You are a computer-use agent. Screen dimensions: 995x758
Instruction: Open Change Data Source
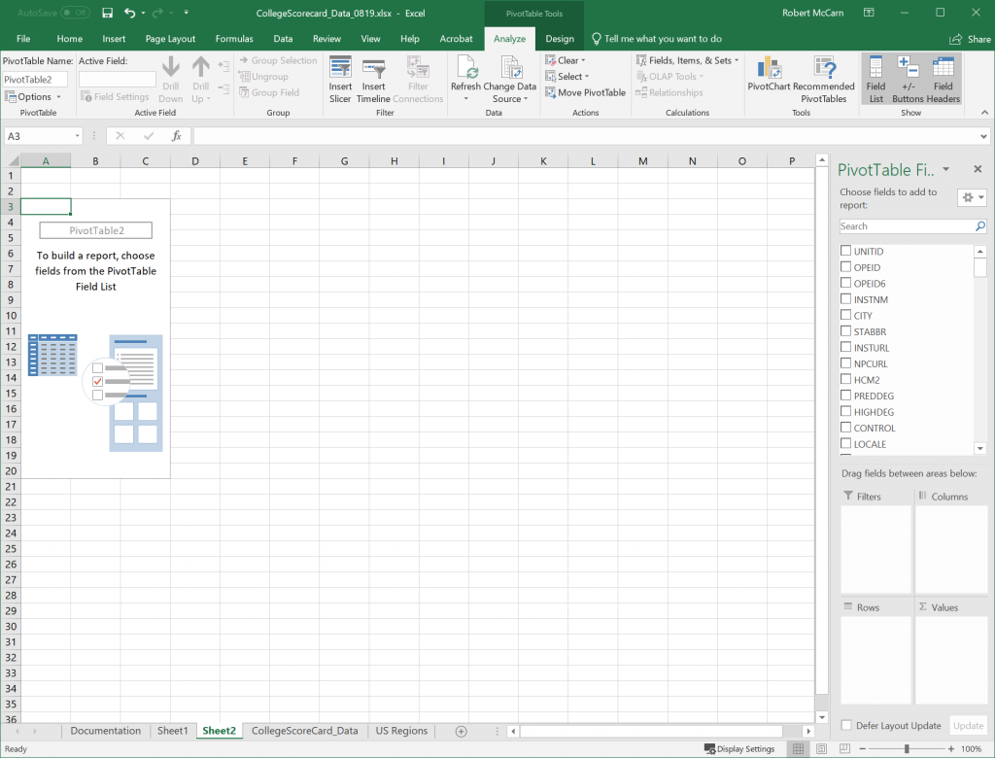[509, 80]
